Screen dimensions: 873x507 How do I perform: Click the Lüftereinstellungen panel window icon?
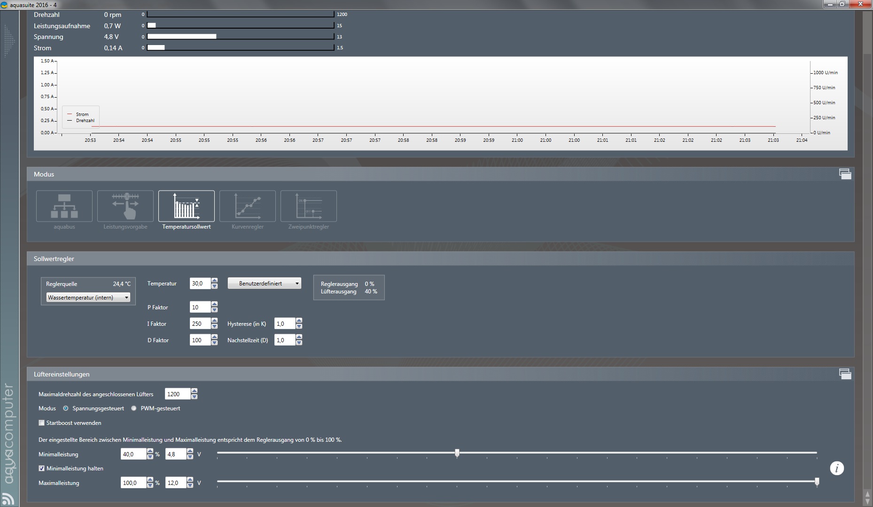(845, 374)
